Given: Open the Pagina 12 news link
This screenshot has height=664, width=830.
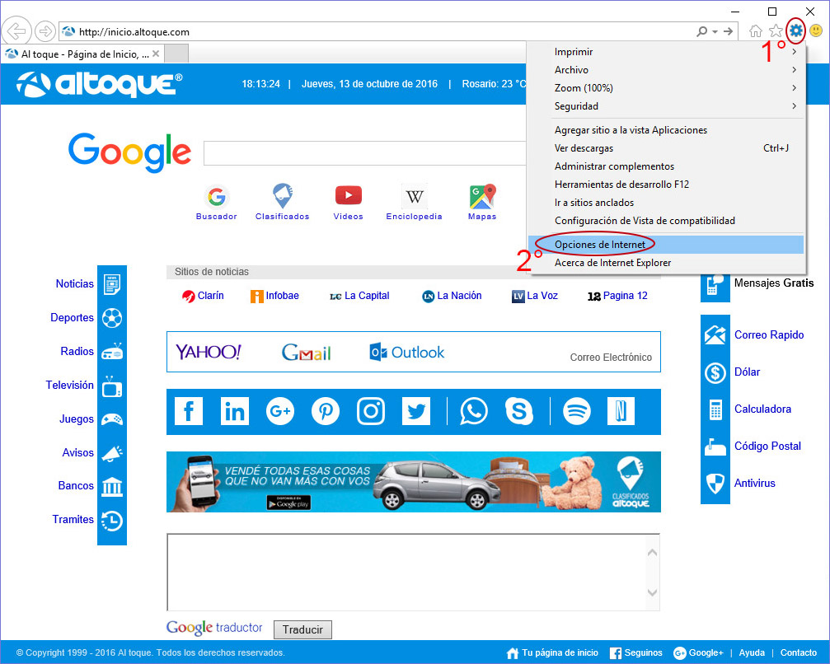Looking at the screenshot, I should tap(617, 296).
